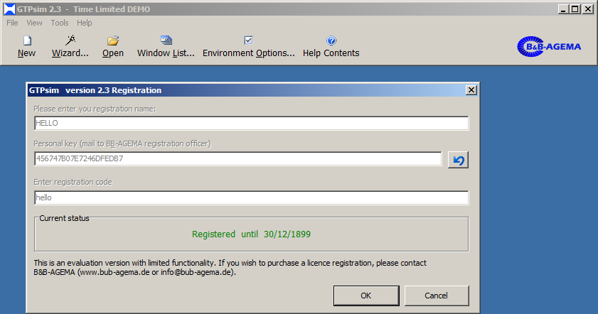Open the File menu
This screenshot has height=314, width=598.
click(x=12, y=23)
